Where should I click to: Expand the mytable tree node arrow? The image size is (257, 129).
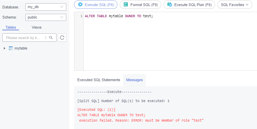tap(4, 49)
